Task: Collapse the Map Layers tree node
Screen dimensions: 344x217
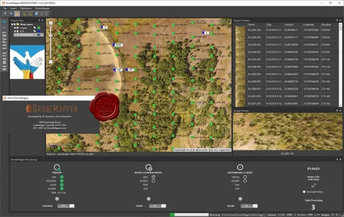Action: click(12, 24)
